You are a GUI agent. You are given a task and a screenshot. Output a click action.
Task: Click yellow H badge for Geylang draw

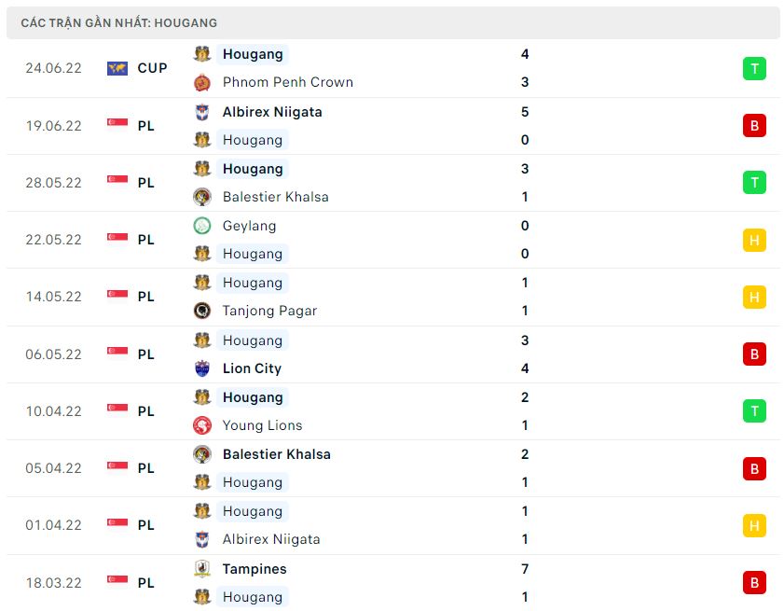754,240
